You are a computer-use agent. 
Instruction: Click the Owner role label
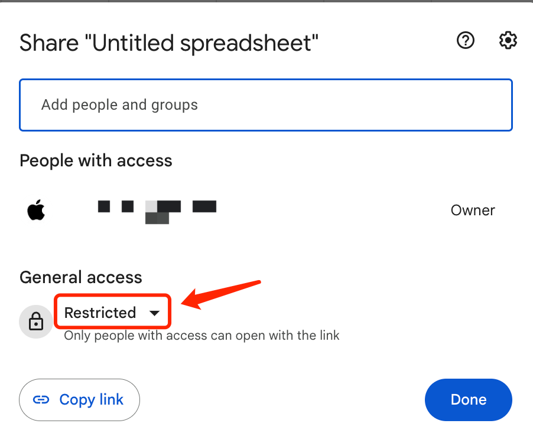pyautogui.click(x=472, y=210)
